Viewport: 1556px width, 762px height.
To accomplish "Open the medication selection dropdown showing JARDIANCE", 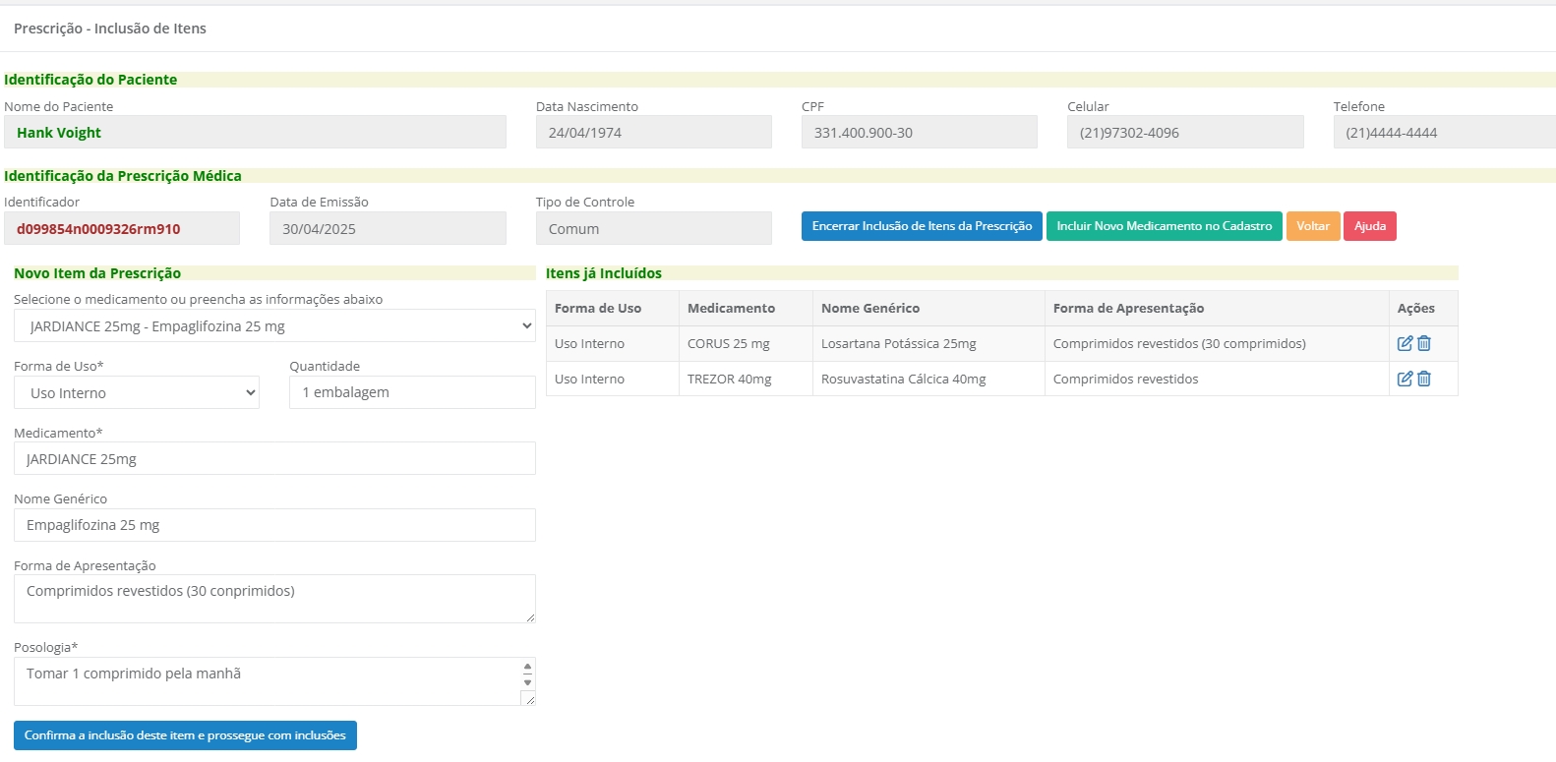I will pos(274,326).
